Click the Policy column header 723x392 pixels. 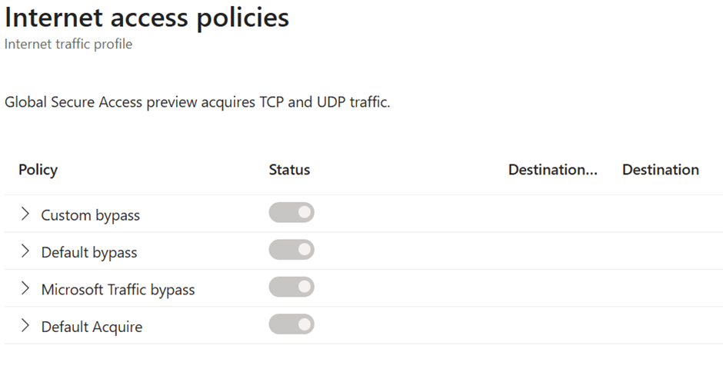[x=38, y=170]
